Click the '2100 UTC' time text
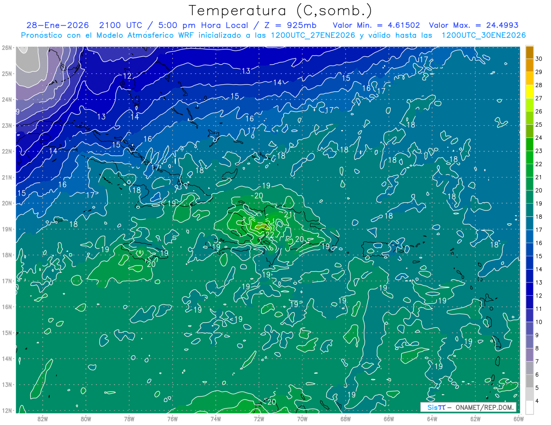 (x=121, y=25)
